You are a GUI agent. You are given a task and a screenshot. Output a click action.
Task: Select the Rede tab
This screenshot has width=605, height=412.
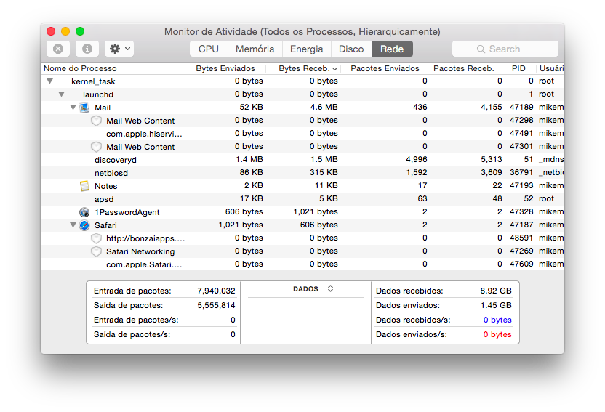[392, 49]
